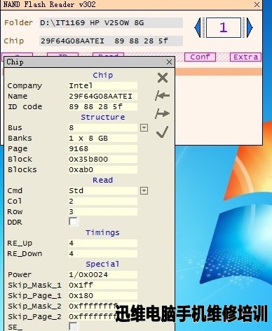This screenshot has height=331, width=272.
Task: Click the Folder path field
Action: [111, 23]
